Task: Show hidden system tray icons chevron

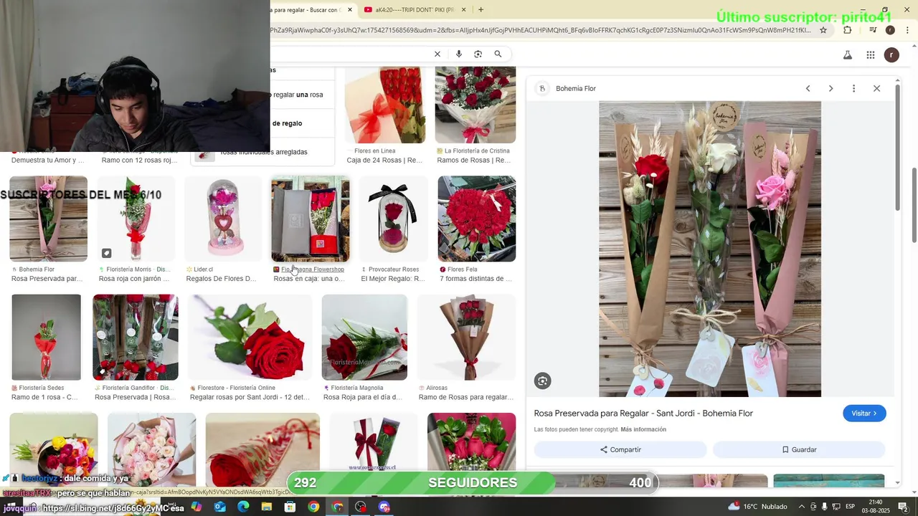Action: pos(802,507)
